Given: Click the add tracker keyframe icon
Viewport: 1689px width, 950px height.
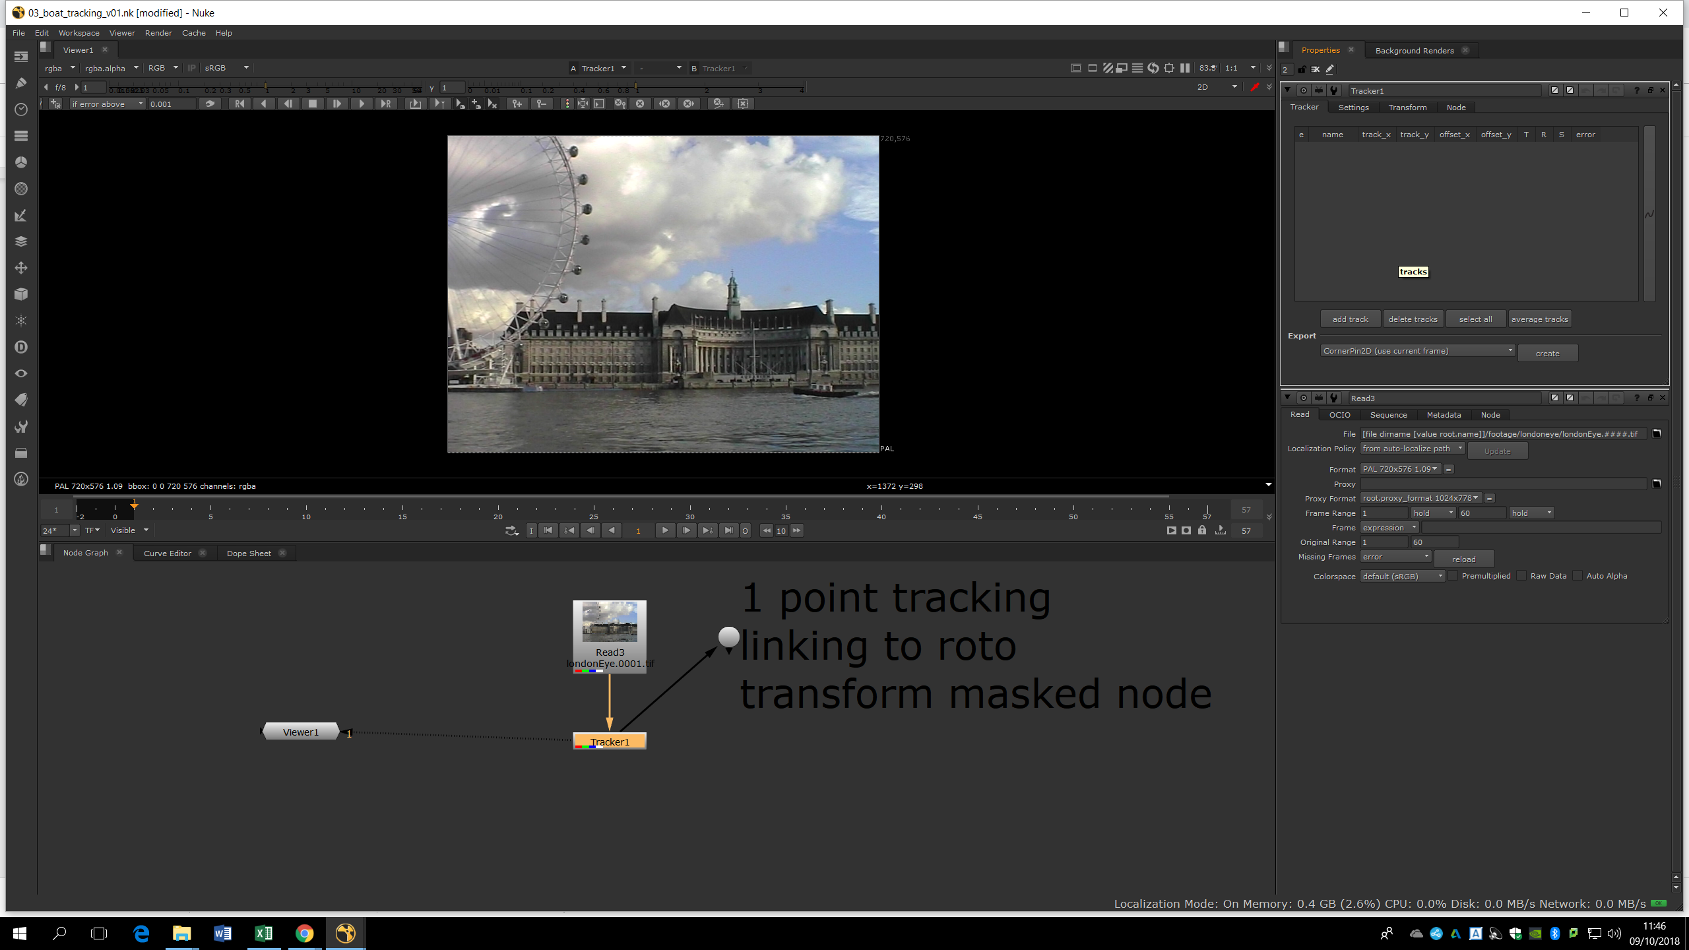Looking at the screenshot, I should click(517, 104).
